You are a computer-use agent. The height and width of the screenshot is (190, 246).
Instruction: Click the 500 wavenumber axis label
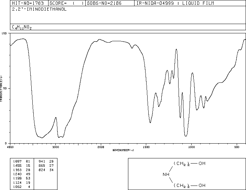[x=237, y=147]
